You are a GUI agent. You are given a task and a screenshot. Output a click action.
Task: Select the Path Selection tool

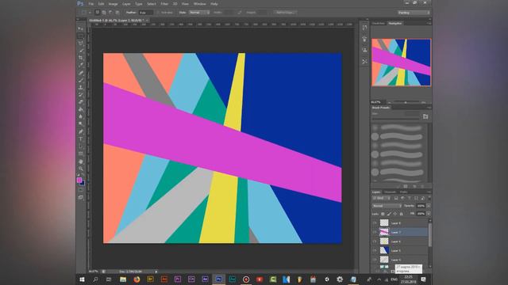[x=80, y=146]
